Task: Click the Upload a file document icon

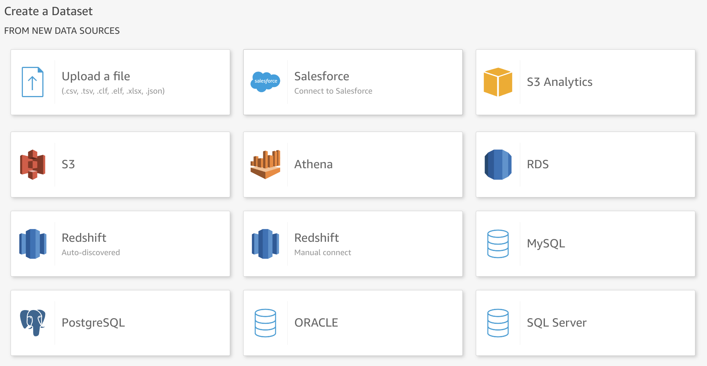Action: pyautogui.click(x=33, y=82)
